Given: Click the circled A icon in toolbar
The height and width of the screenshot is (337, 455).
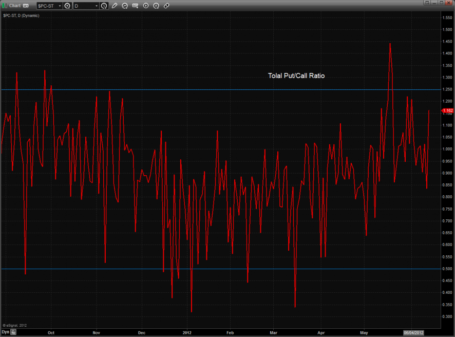Looking at the screenshot, I should [156, 6].
